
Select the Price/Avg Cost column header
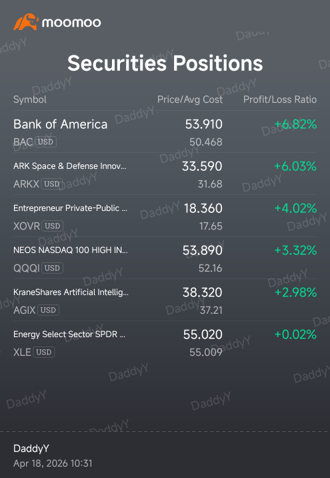click(x=189, y=99)
